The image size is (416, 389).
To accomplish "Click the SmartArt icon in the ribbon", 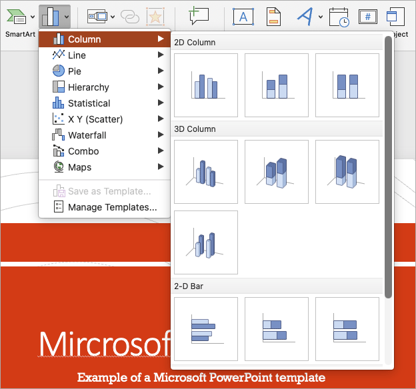I will [17, 17].
